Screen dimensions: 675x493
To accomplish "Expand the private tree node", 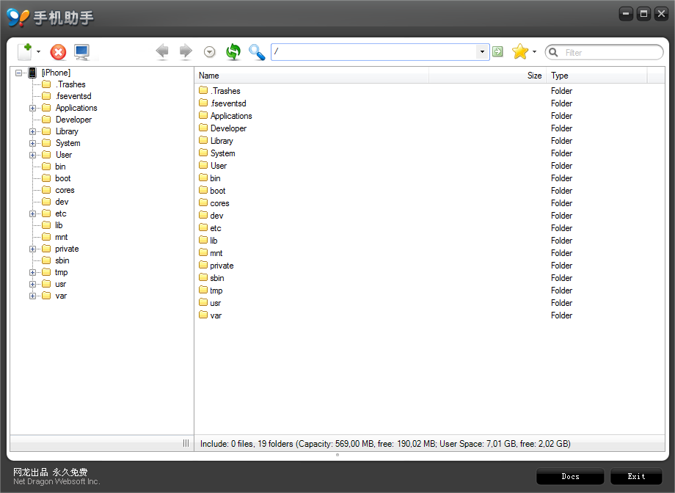I will (32, 249).
